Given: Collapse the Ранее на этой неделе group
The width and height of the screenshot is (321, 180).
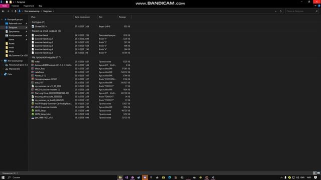Looking at the screenshot, I should 31,31.
